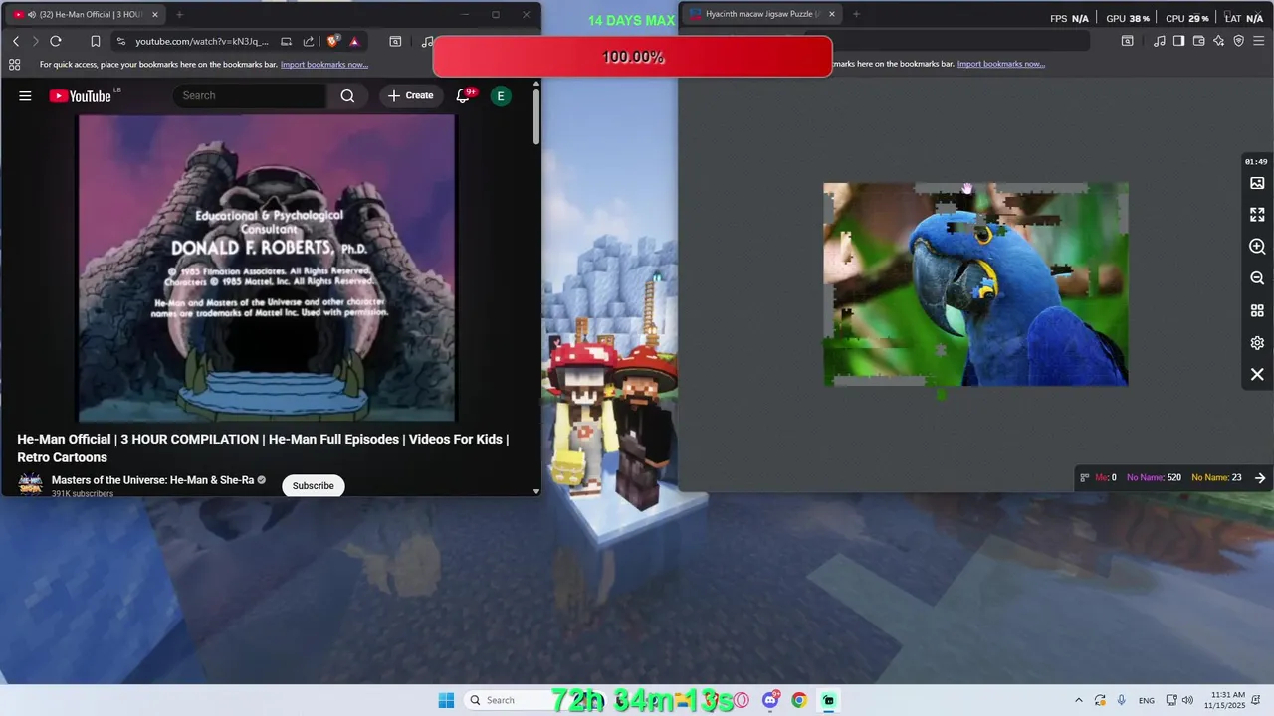Click the multiplayer scoreboard icon
This screenshot has height=716, width=1274.
coord(1084,478)
